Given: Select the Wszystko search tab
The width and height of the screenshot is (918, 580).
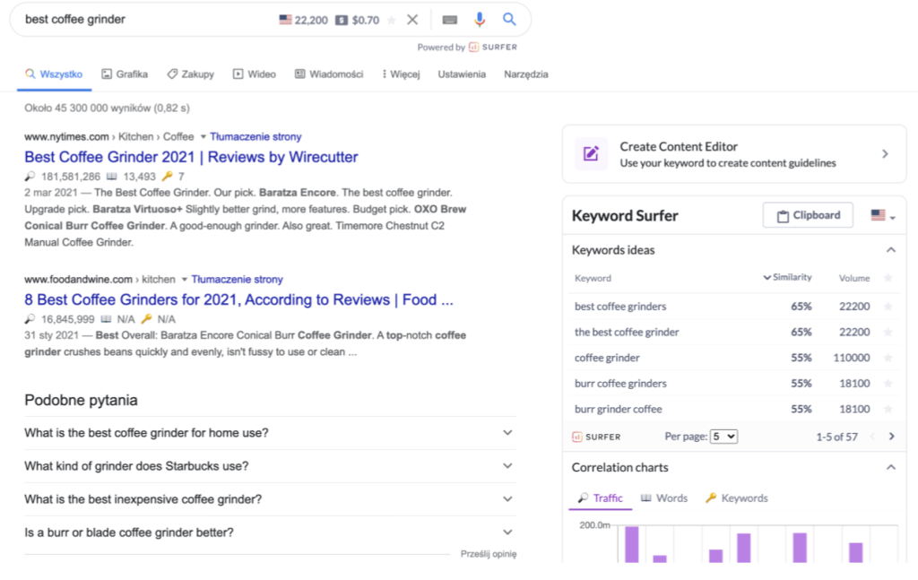Looking at the screenshot, I should 54,74.
